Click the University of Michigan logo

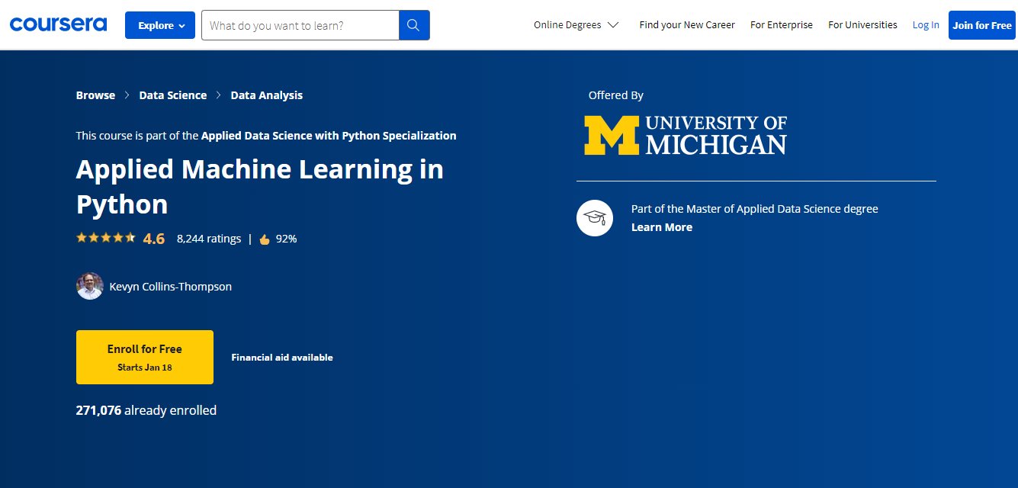(686, 135)
